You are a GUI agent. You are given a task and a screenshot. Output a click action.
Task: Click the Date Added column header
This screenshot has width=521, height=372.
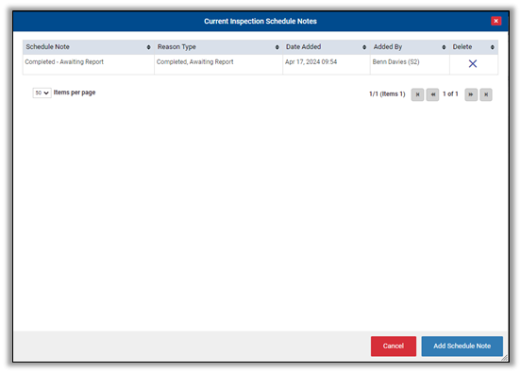tap(327, 47)
